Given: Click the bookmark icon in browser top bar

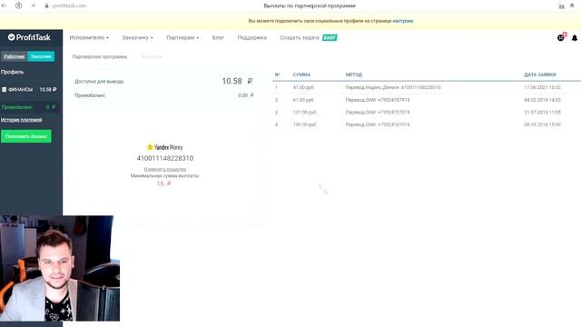Looking at the screenshot, I should pyautogui.click(x=572, y=5).
